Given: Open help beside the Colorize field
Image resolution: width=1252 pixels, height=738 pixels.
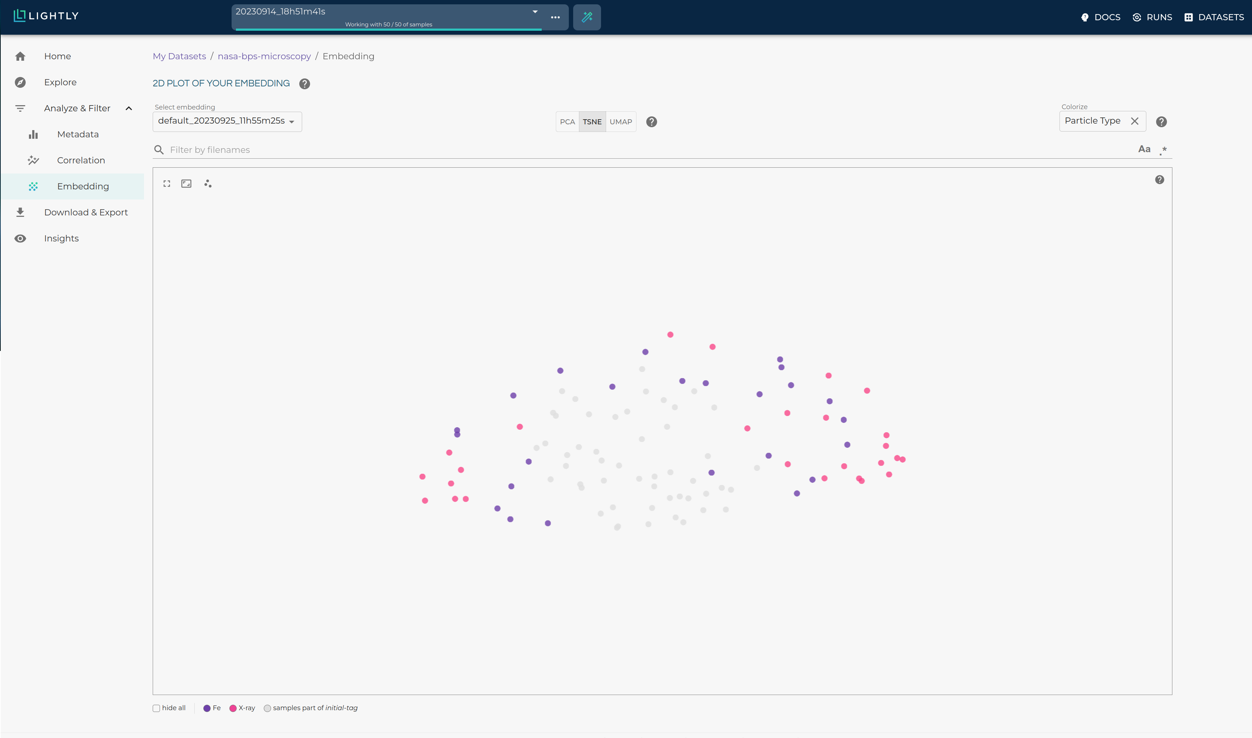Looking at the screenshot, I should point(1162,122).
